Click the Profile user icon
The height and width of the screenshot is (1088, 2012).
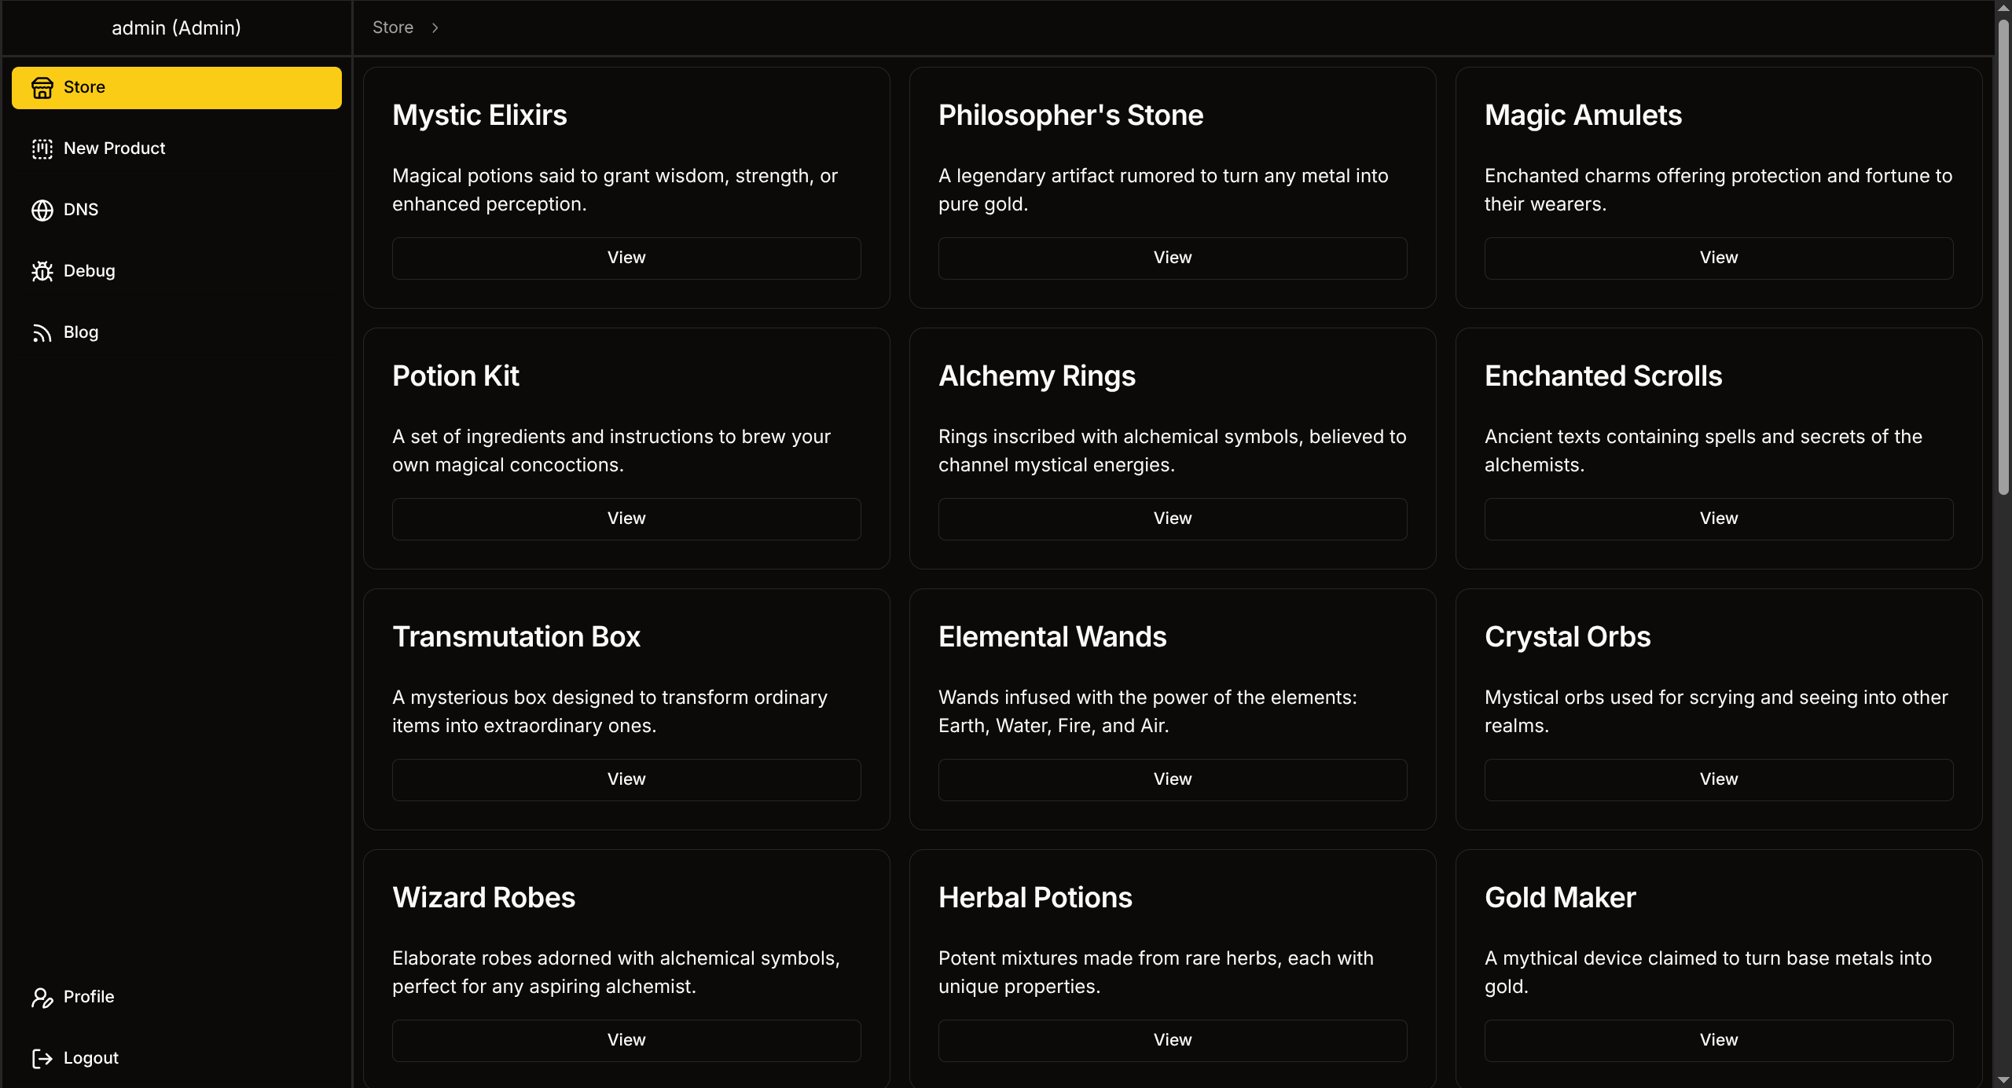tap(42, 997)
